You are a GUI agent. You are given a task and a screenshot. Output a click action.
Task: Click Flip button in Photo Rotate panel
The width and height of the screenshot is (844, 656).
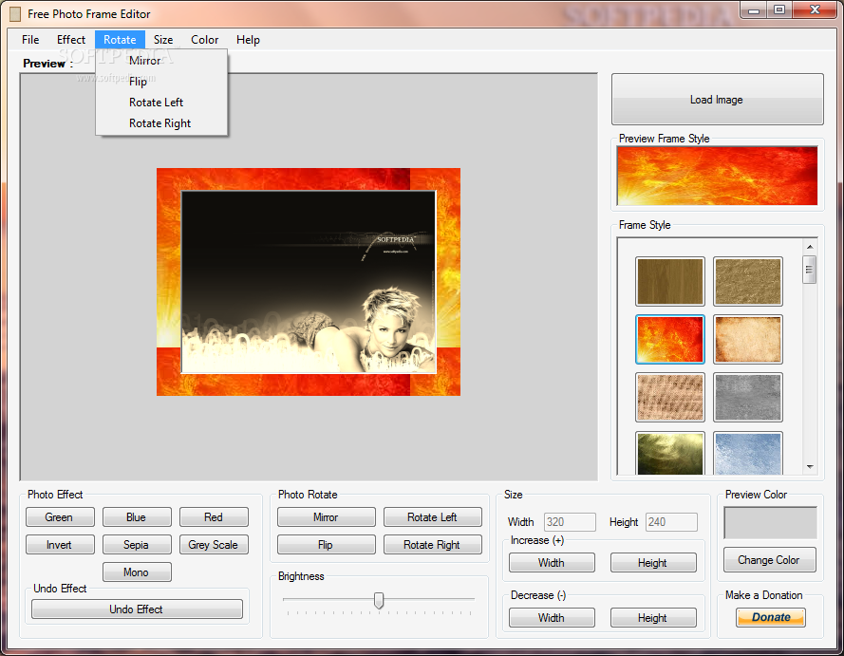327,545
